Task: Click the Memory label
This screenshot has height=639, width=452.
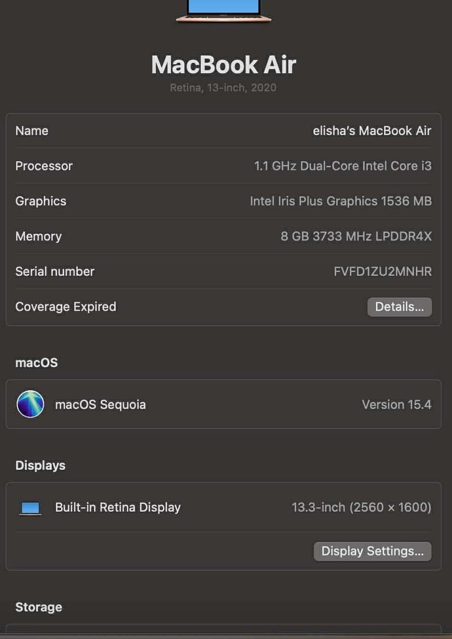Action: 39,237
